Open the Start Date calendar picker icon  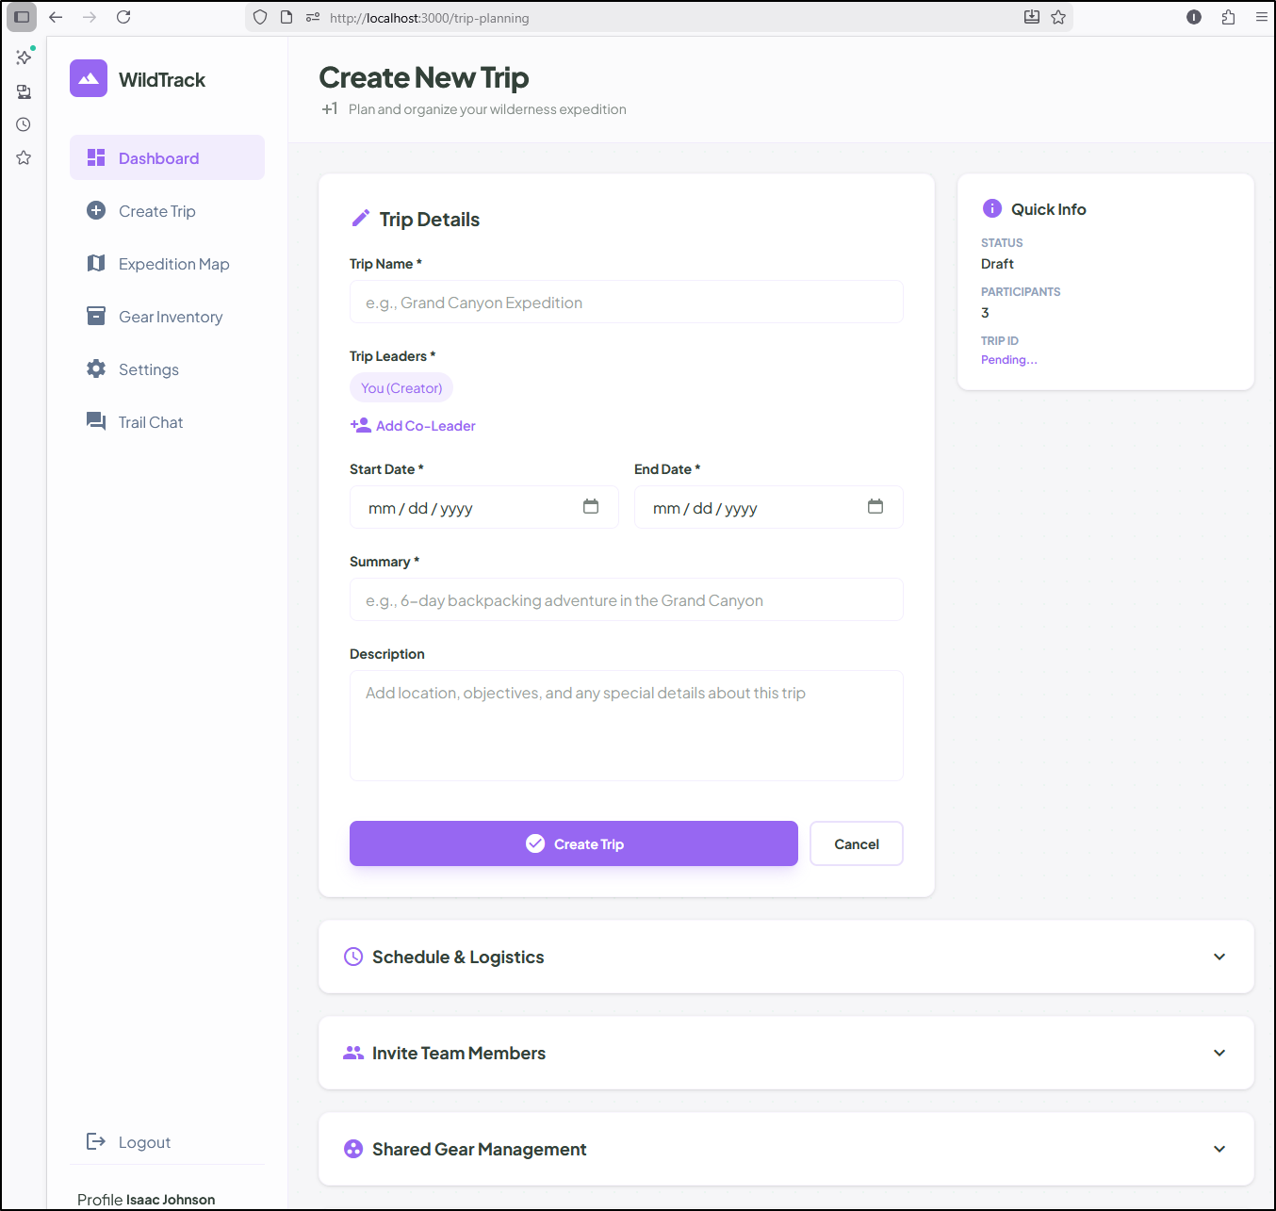pyautogui.click(x=591, y=507)
